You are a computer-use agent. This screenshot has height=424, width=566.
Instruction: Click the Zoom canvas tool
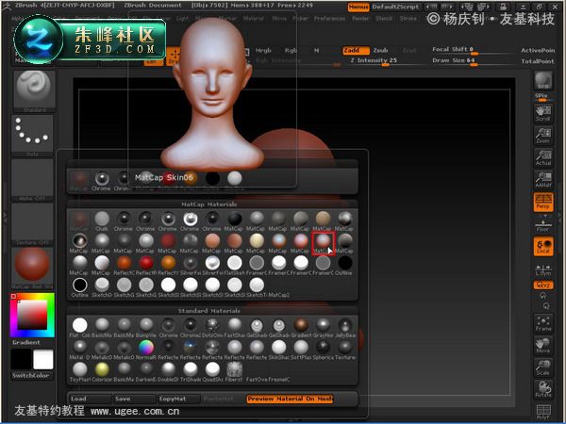pos(543,136)
